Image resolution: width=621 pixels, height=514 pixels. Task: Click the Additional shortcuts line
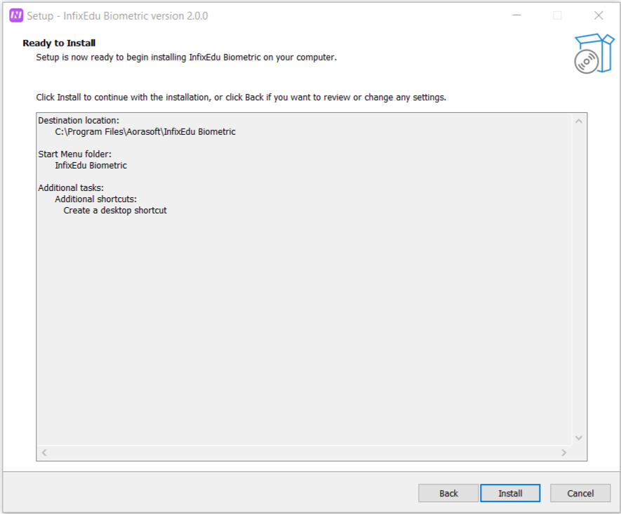tap(95, 199)
